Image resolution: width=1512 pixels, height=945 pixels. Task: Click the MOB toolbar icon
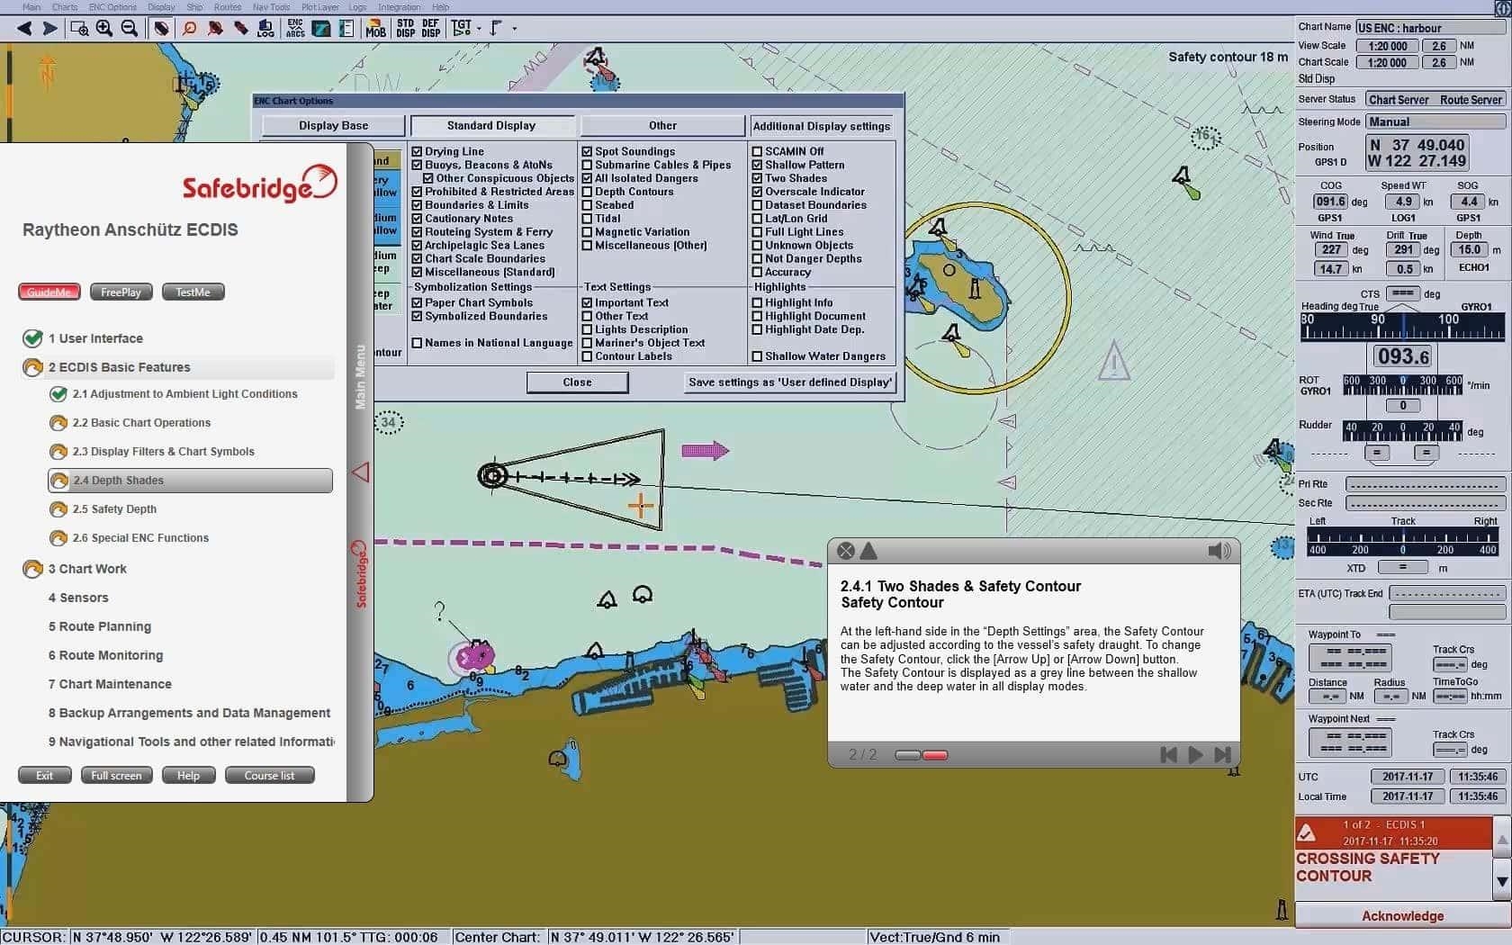(x=375, y=28)
